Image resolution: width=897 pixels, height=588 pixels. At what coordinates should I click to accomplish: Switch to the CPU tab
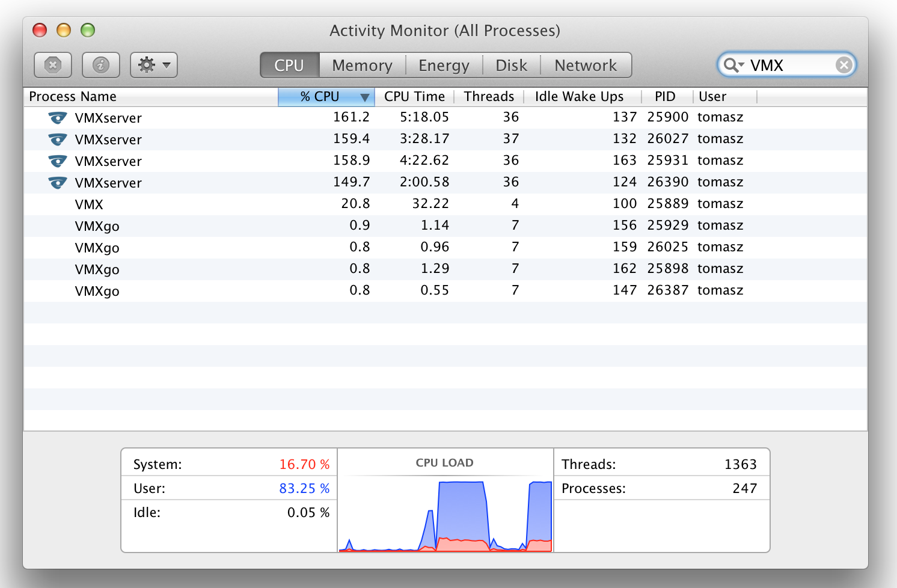289,65
